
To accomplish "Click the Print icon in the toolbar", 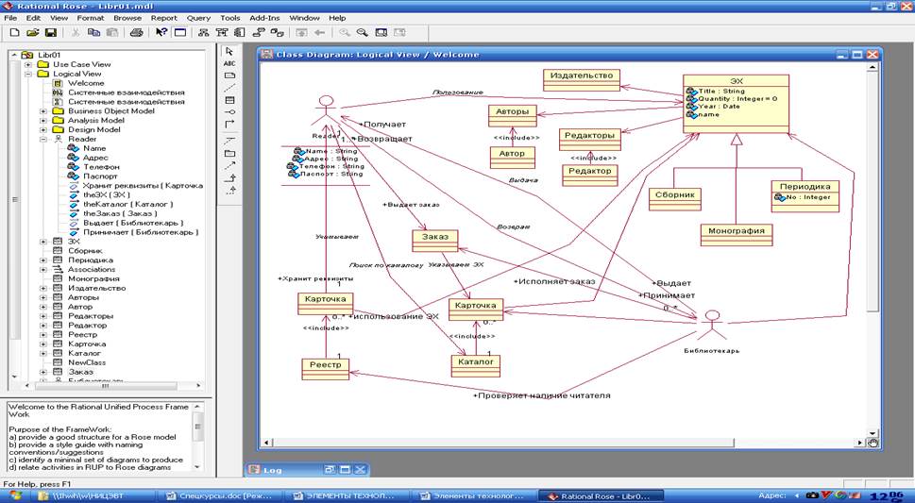I will pyautogui.click(x=136, y=32).
